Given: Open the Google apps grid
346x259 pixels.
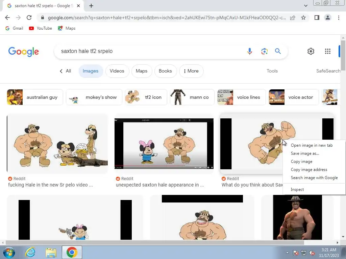Looking at the screenshot, I should tap(328, 51).
